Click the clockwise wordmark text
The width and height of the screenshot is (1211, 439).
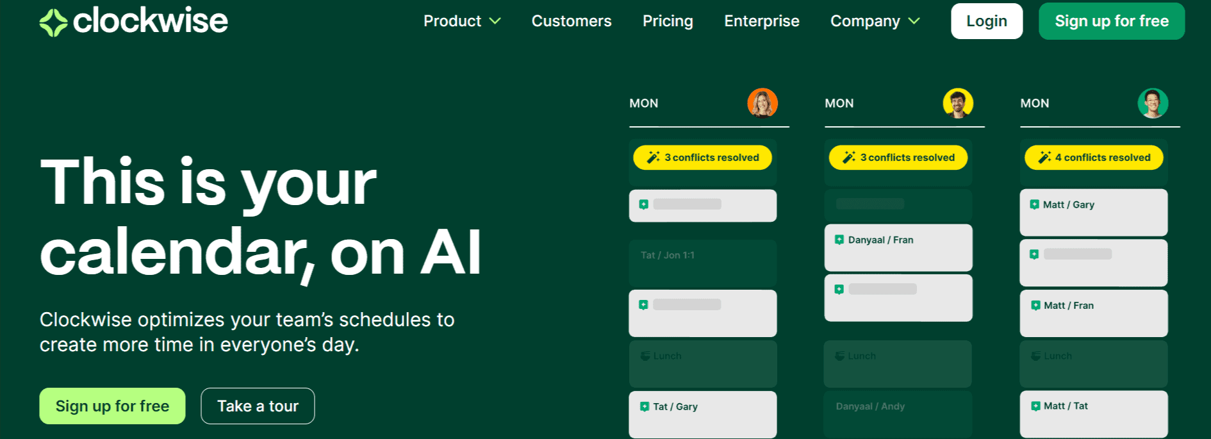151,21
